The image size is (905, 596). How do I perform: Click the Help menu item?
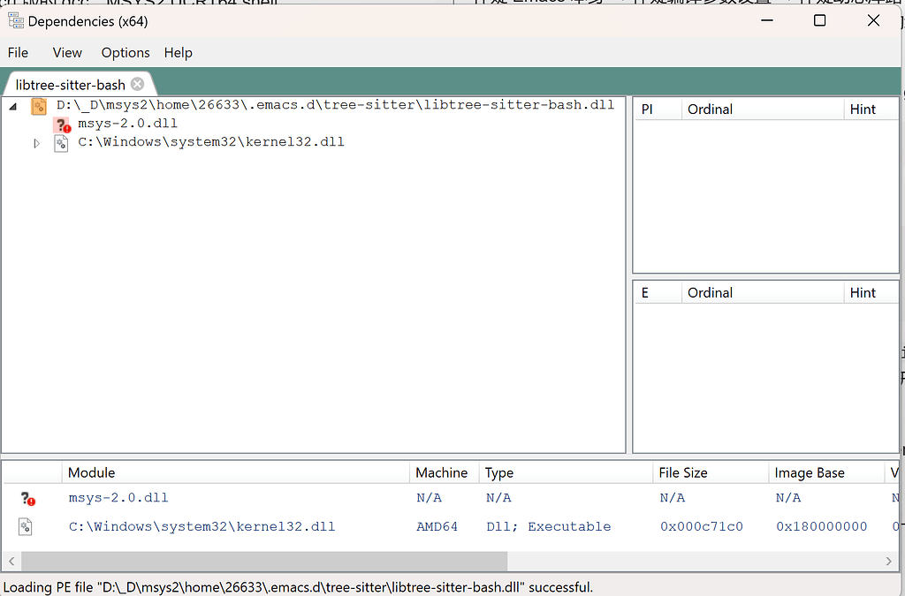click(x=178, y=53)
